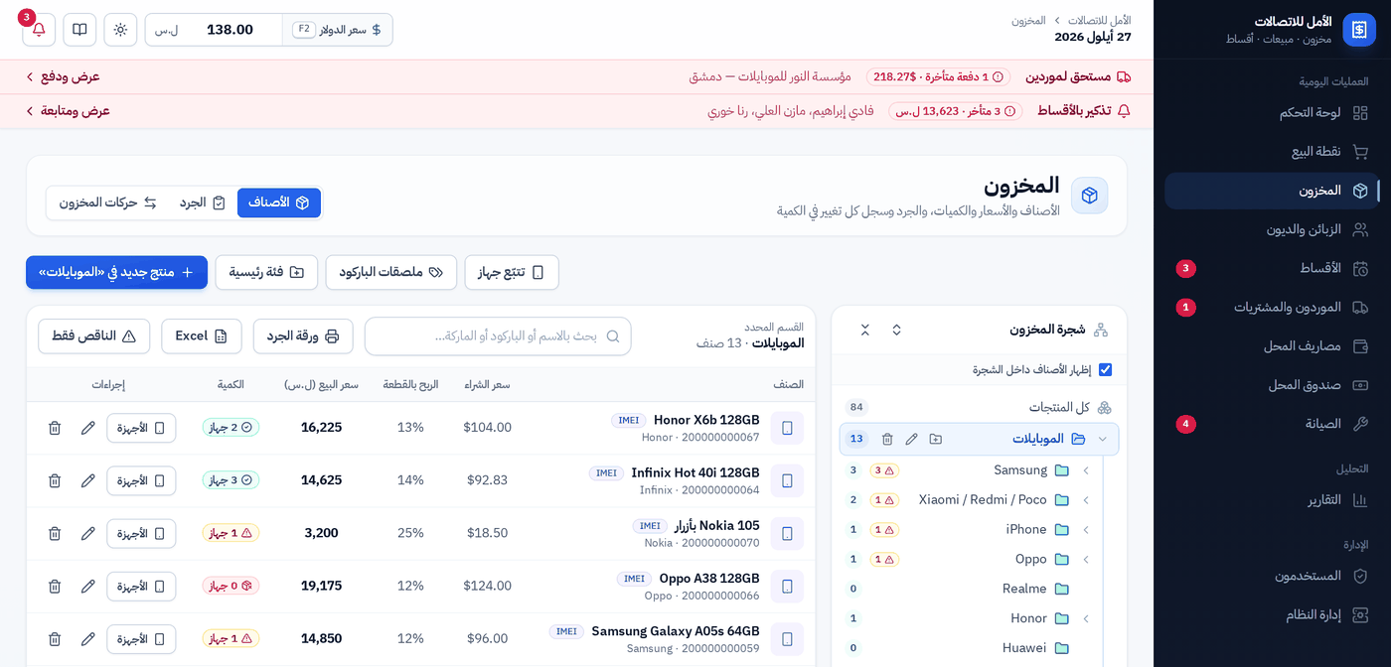Focus the product search field
The height and width of the screenshot is (667, 1391).
coord(498,336)
